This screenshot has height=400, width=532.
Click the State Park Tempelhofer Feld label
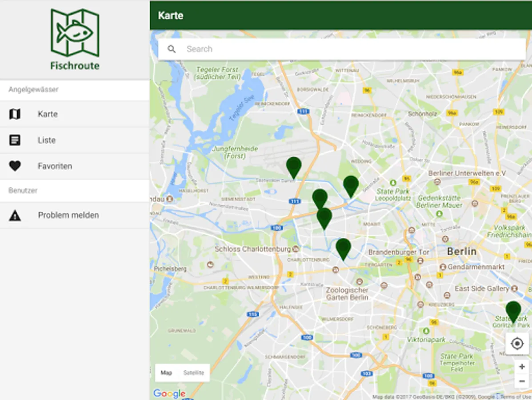457,363
